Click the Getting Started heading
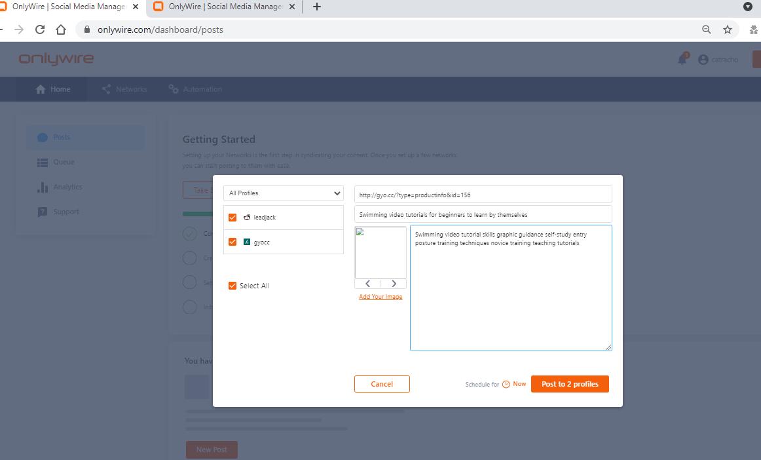The width and height of the screenshot is (761, 460). click(219, 140)
